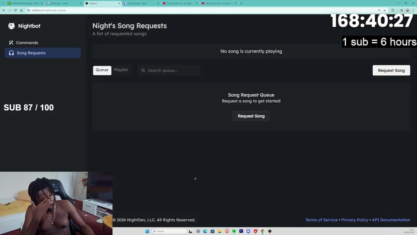Open the browser Extensions puzzle icon

393,10
